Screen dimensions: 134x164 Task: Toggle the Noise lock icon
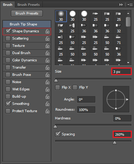[x=47, y=82]
